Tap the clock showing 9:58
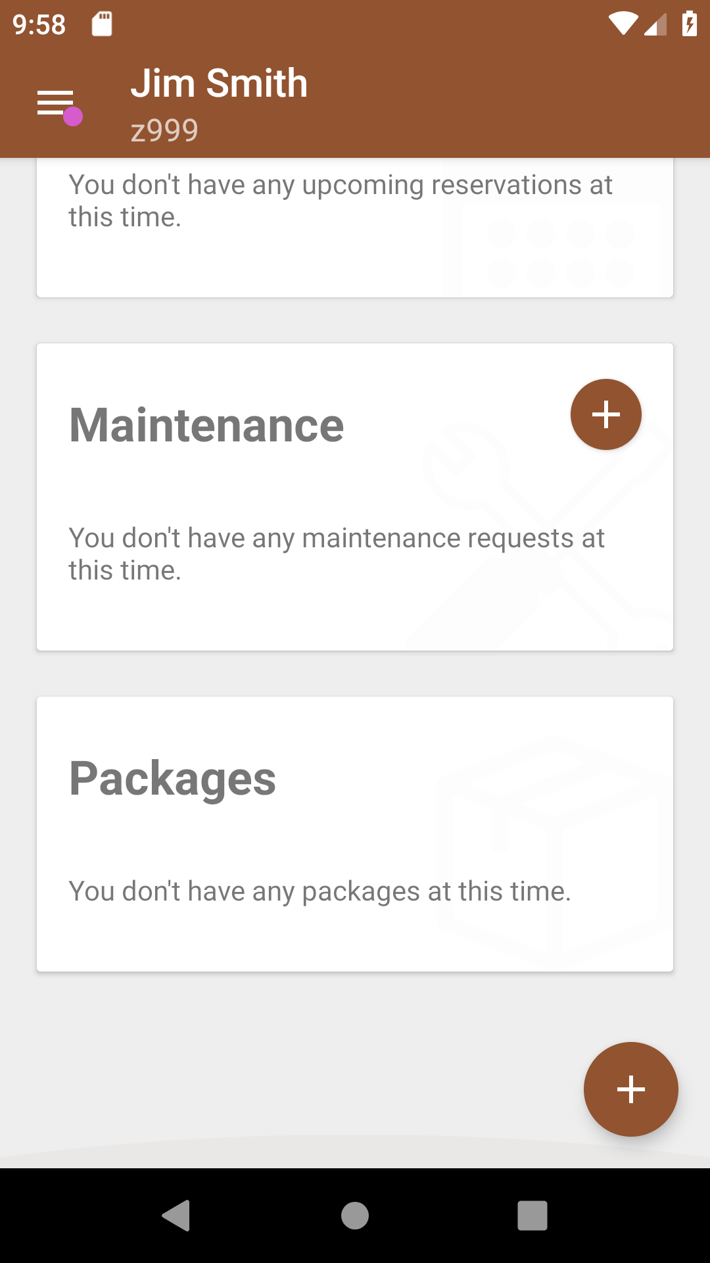Viewport: 710px width, 1263px height. 39,25
